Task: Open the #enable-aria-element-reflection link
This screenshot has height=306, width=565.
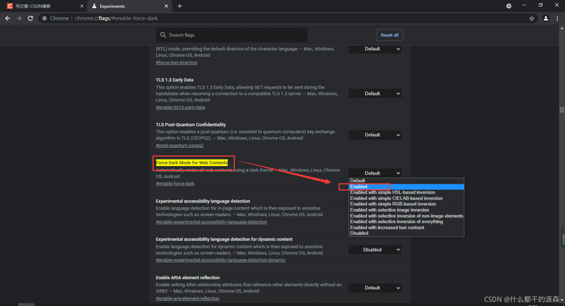Action: tap(188, 299)
